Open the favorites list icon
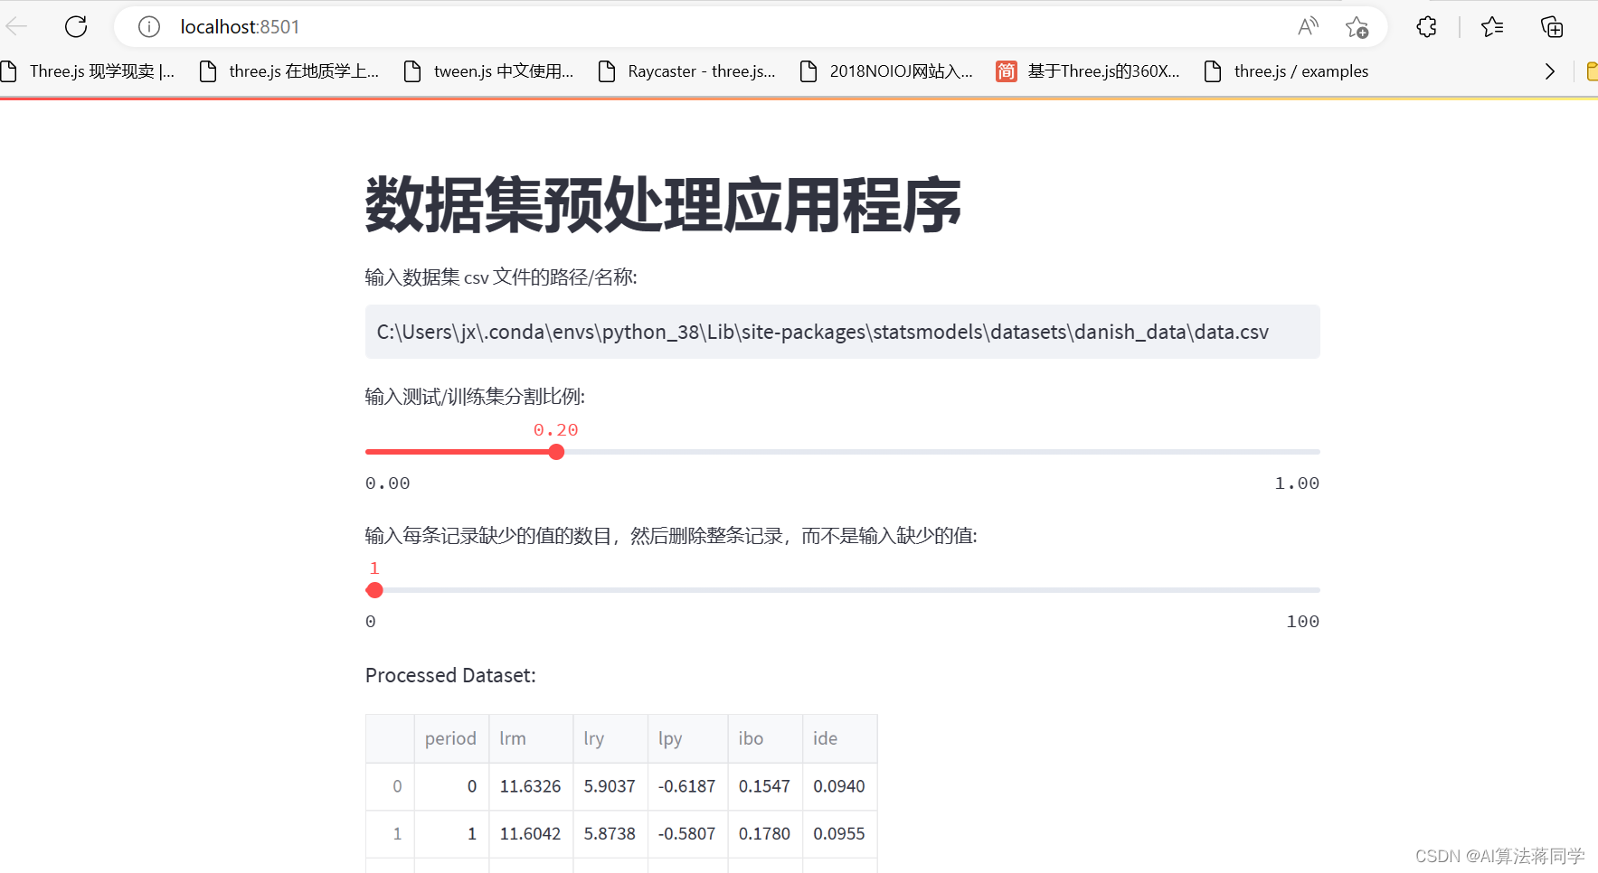The image size is (1598, 873). [x=1492, y=27]
